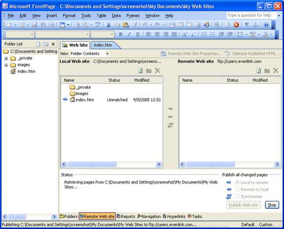Select index.htm in the Folder List tree
Viewport: 284px width, 229px height.
pos(26,71)
